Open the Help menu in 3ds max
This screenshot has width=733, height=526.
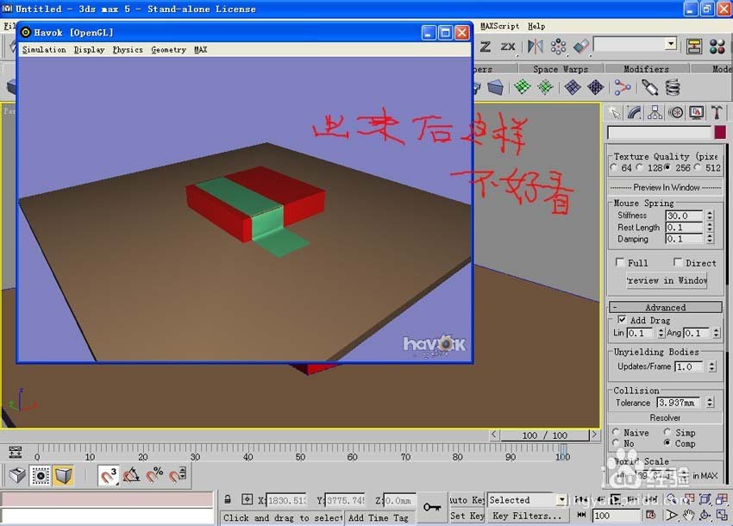click(x=536, y=26)
